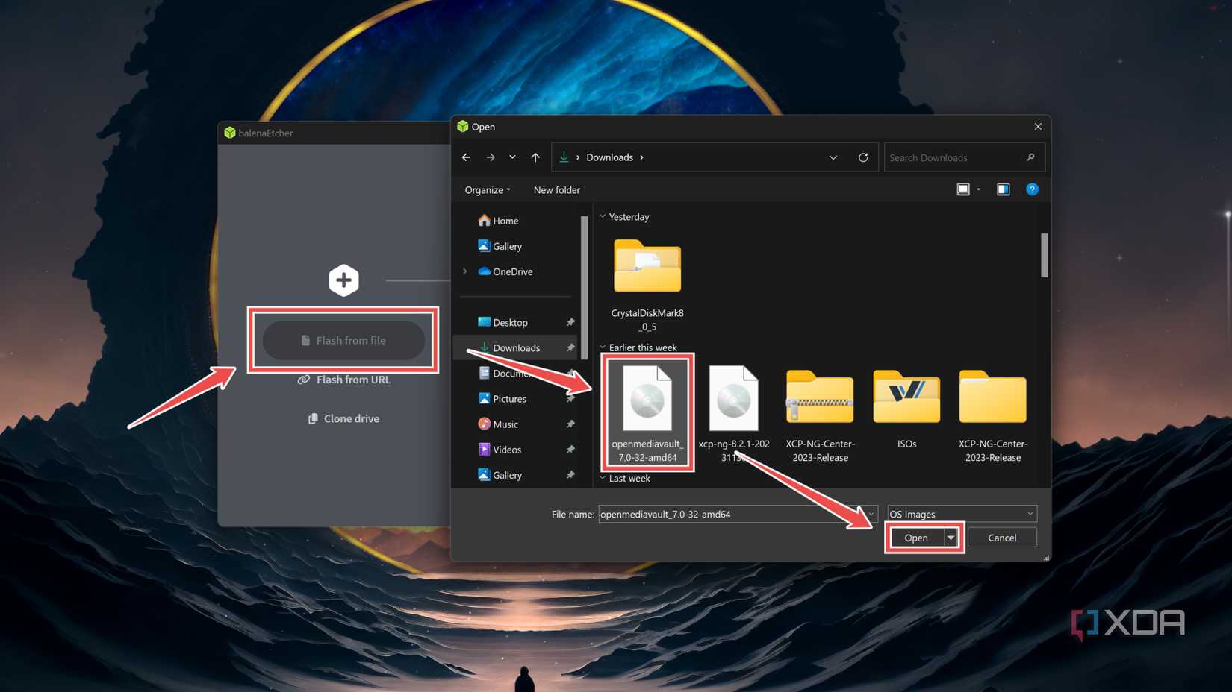The width and height of the screenshot is (1232, 692).
Task: Click the pin icon next to Music
Action: (x=570, y=424)
